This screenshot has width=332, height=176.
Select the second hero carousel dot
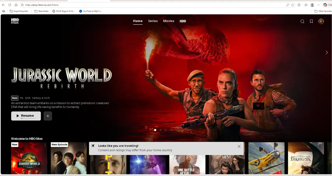pos(160,130)
